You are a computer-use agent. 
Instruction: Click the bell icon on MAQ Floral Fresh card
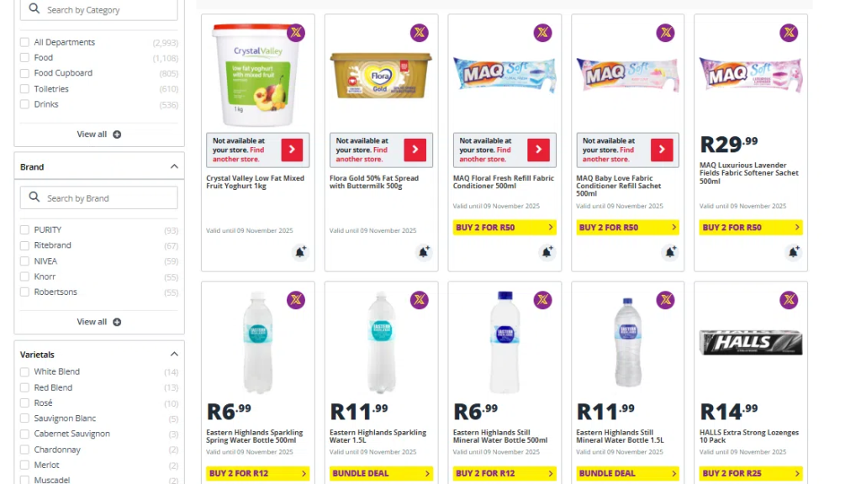(547, 252)
